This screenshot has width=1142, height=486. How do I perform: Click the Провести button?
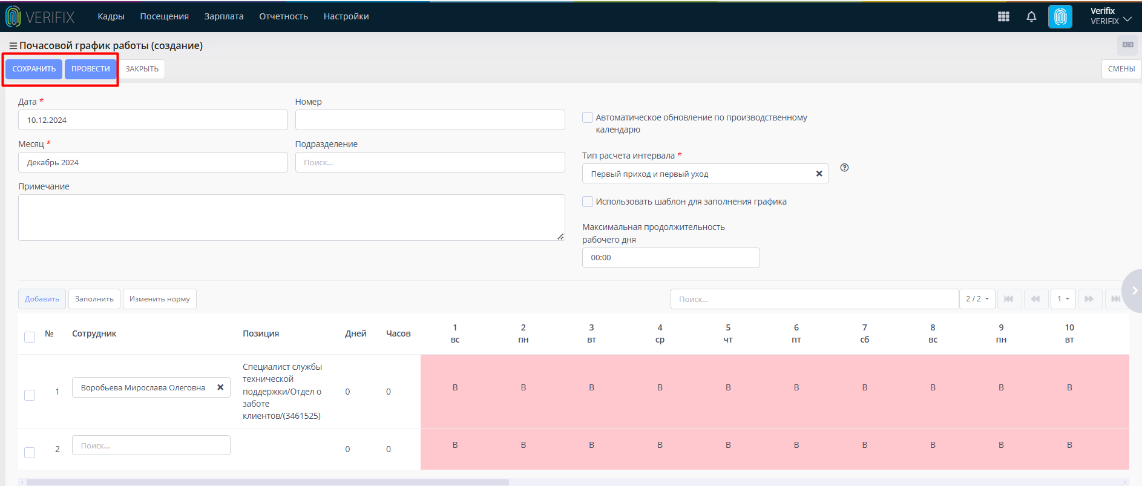coord(91,69)
